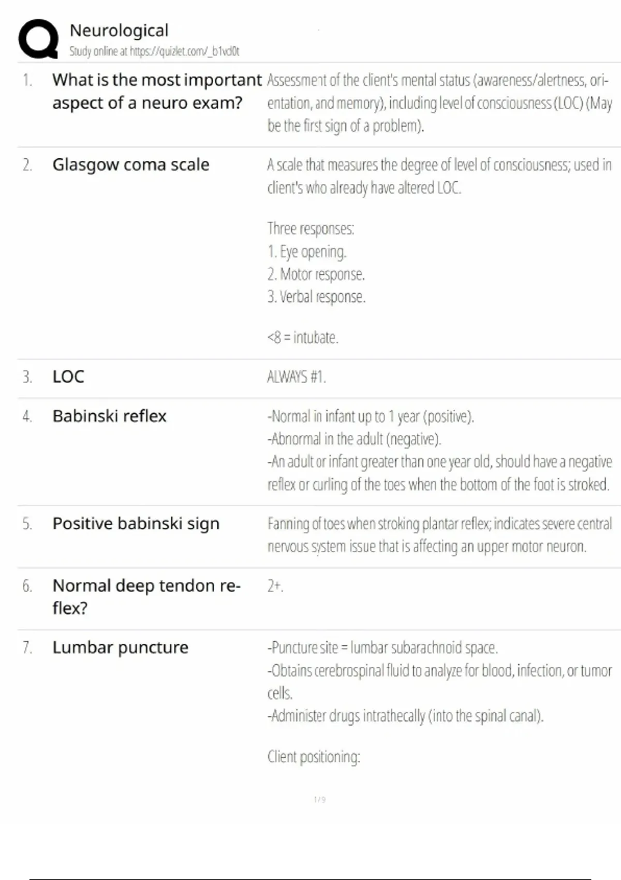This screenshot has height=880, width=621.
Task: Click the "<8 = intubate." line
Action: point(303,338)
